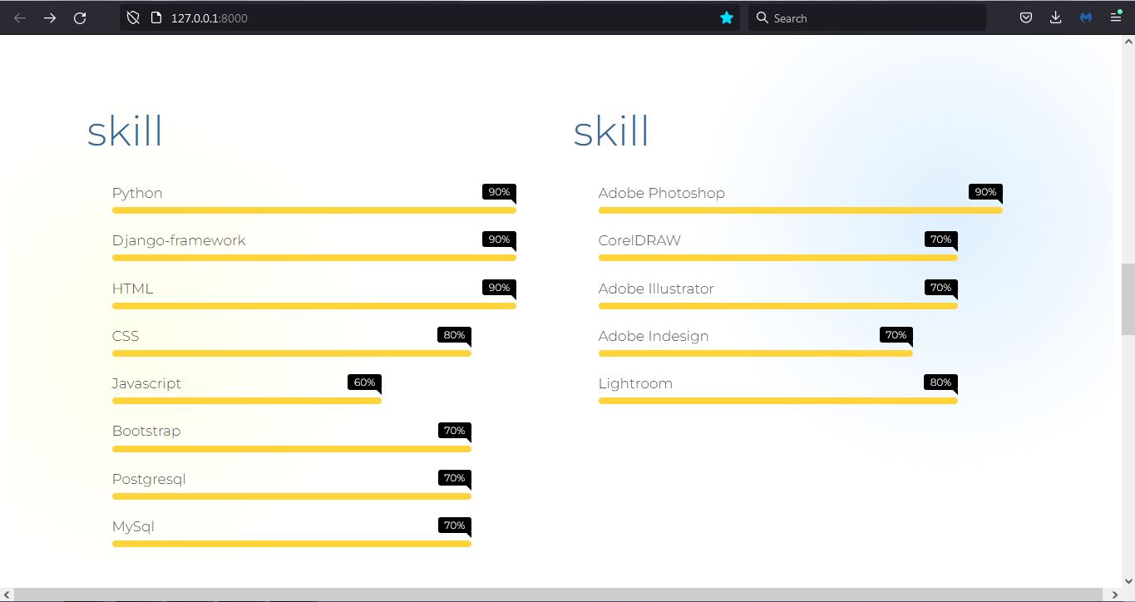The height and width of the screenshot is (602, 1135).
Task: Click the Lightroom skill progress bar
Action: coord(777,400)
